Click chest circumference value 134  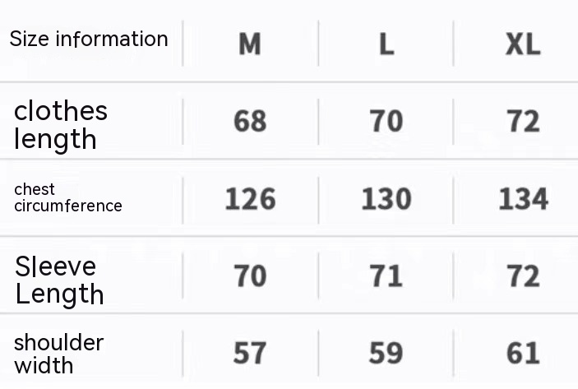(523, 199)
